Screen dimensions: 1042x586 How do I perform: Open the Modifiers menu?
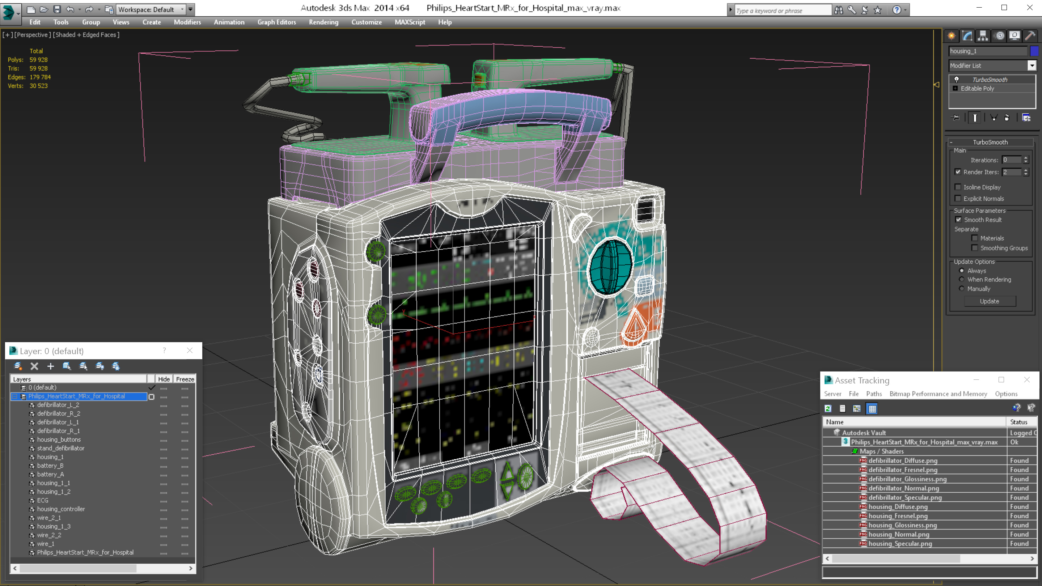187,22
